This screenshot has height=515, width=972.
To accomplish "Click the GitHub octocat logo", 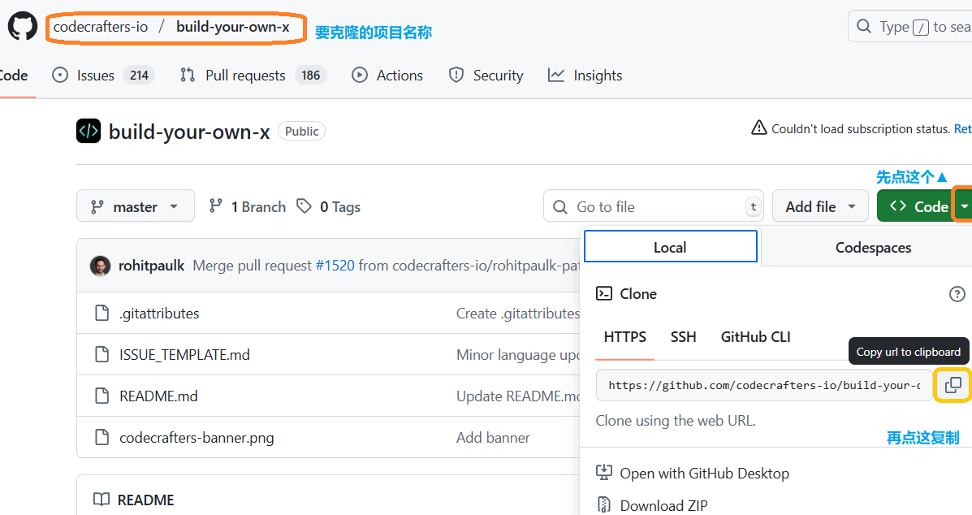I will point(23,27).
